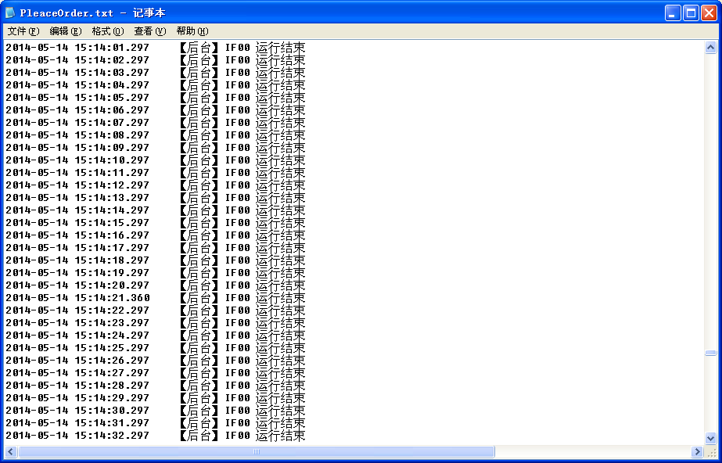Image resolution: width=722 pixels, height=463 pixels.
Task: Click the timestamp 15:14:12.297 line
Action: click(x=155, y=185)
